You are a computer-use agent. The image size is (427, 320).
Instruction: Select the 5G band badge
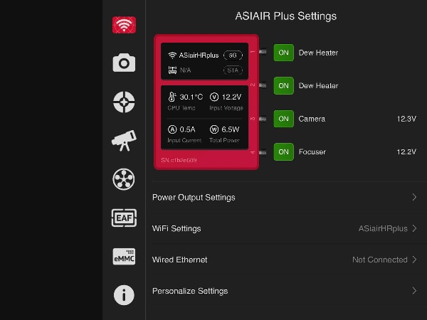coord(233,55)
